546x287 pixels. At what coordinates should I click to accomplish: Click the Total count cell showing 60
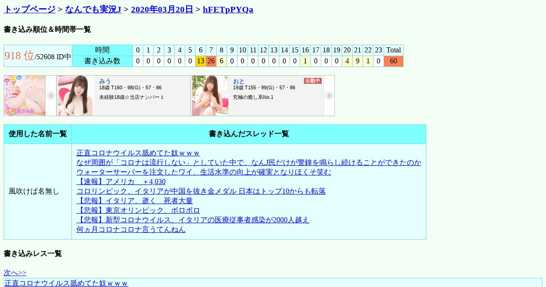(x=394, y=61)
